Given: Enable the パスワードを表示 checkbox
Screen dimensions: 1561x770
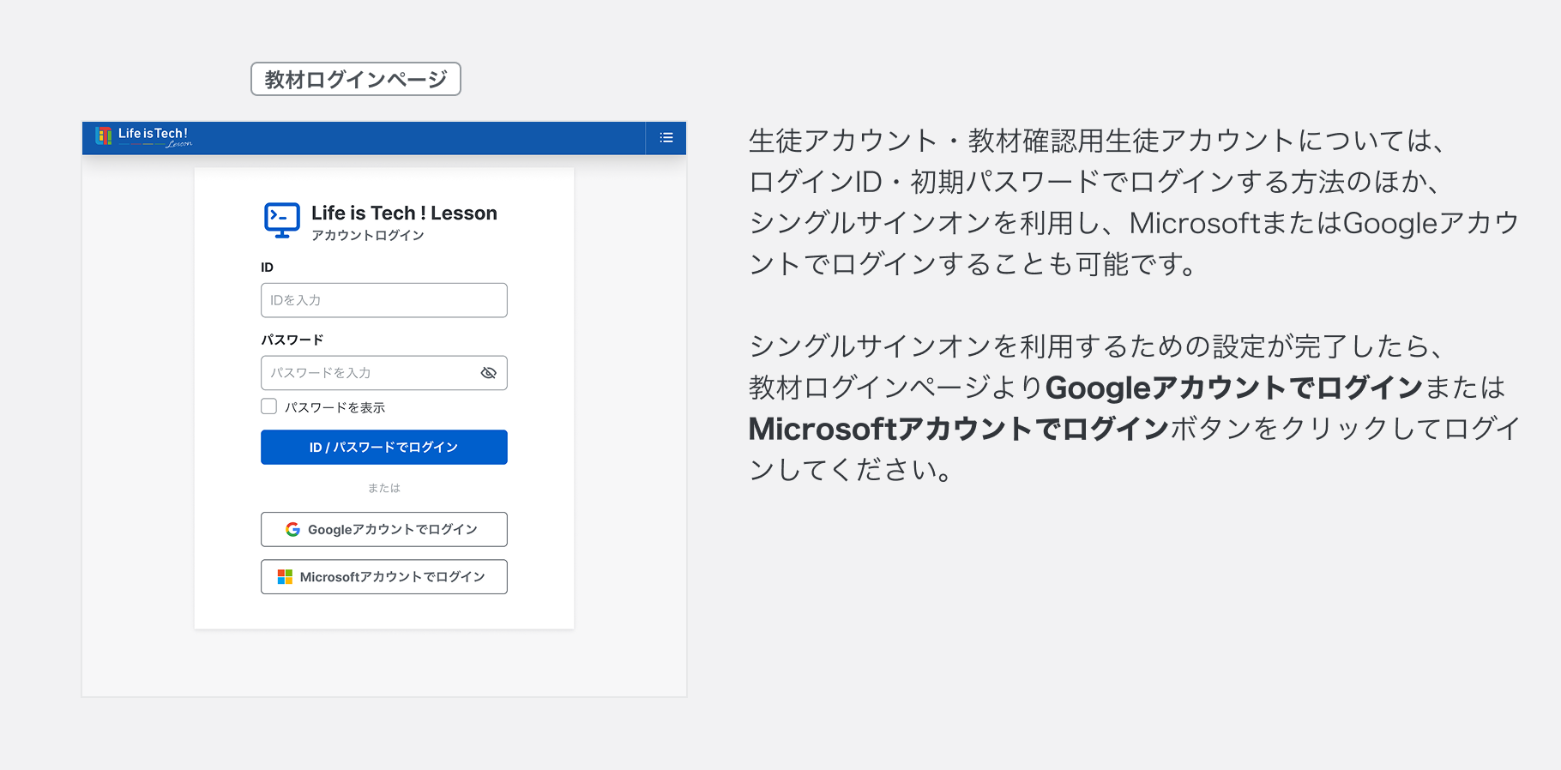Looking at the screenshot, I should click(x=269, y=406).
